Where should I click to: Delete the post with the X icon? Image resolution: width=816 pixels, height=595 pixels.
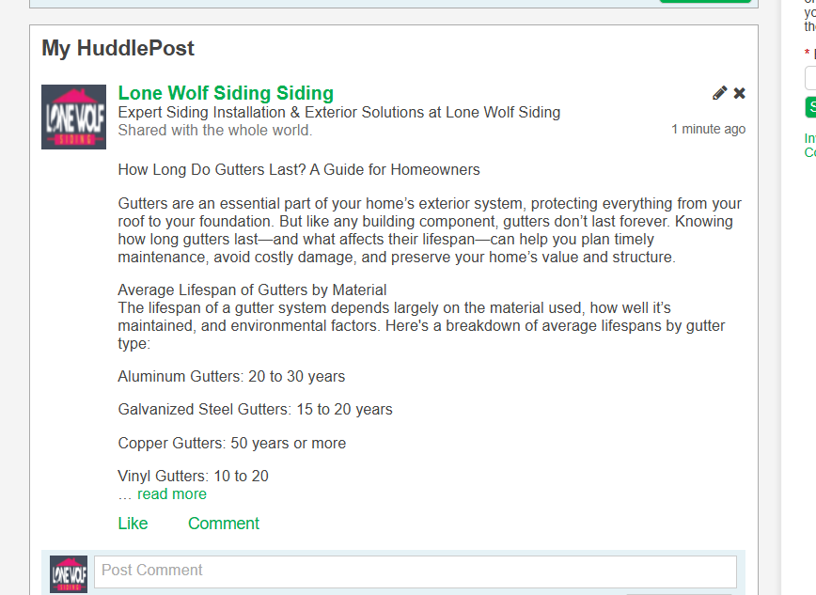point(740,93)
